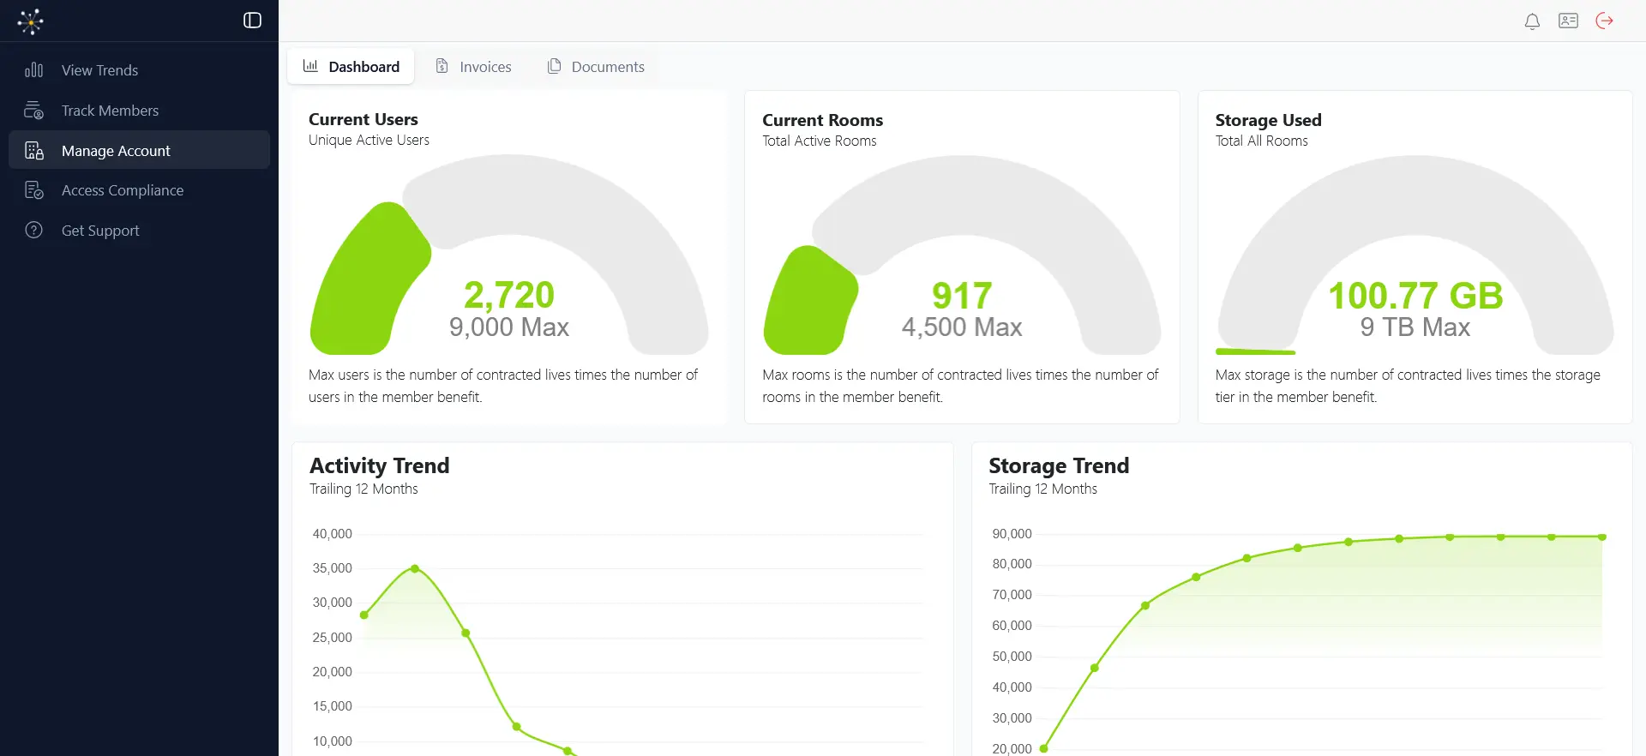Open Access Compliance page
The height and width of the screenshot is (756, 1646).
coord(139,190)
